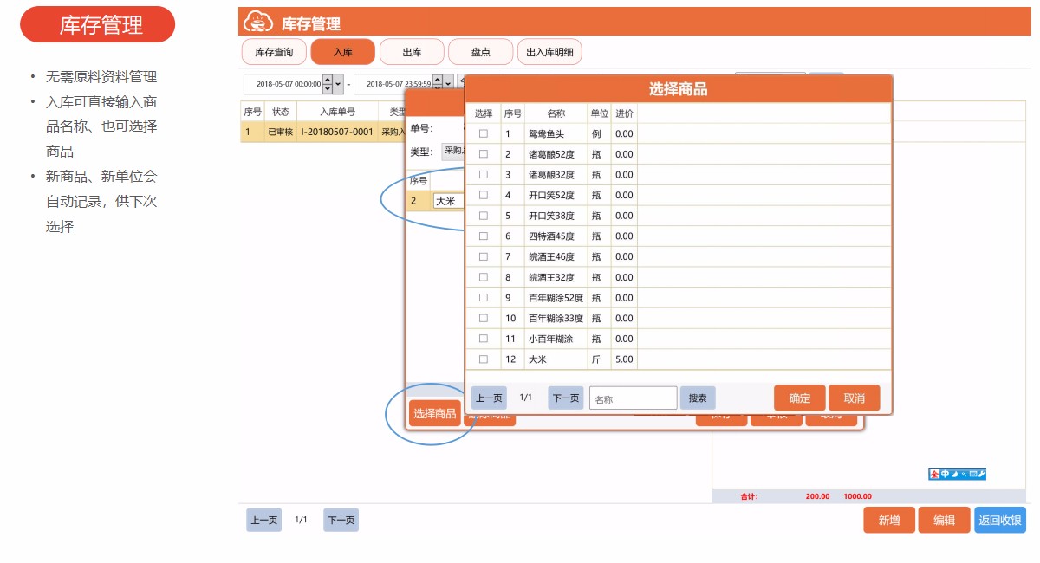This screenshot has height=563, width=1040.
Task: Go to the 盘点 tab
Action: coord(480,52)
